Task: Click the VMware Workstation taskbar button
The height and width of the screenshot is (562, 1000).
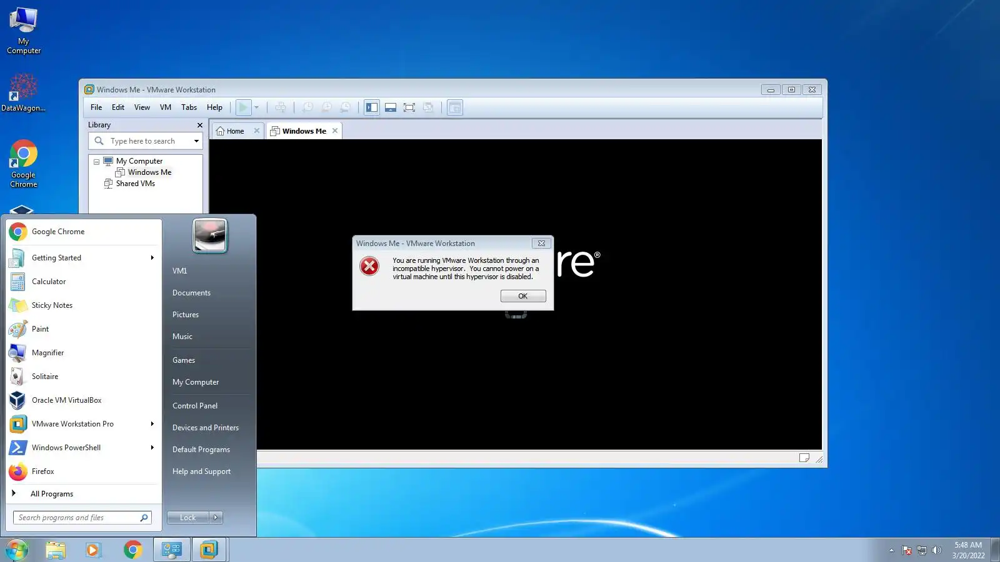Action: point(209,550)
